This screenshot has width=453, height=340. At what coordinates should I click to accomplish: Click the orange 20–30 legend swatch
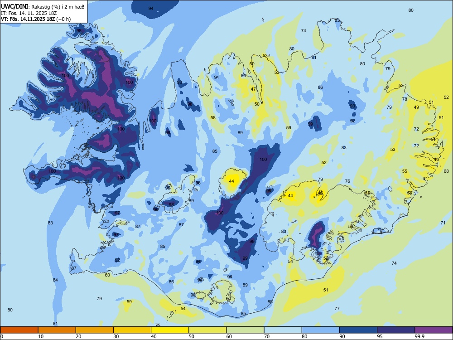[x=95, y=330]
